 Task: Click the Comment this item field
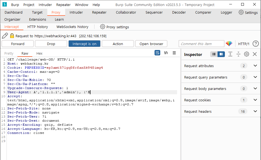[x=202, y=44]
